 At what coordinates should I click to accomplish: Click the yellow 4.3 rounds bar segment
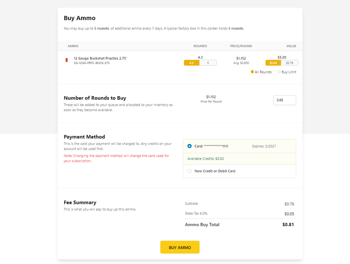point(191,63)
